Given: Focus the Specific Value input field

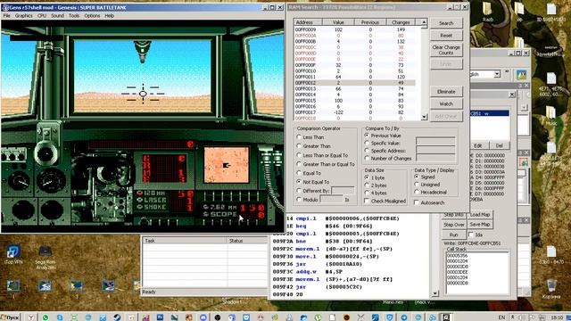Looking at the screenshot, I should coord(435,141).
